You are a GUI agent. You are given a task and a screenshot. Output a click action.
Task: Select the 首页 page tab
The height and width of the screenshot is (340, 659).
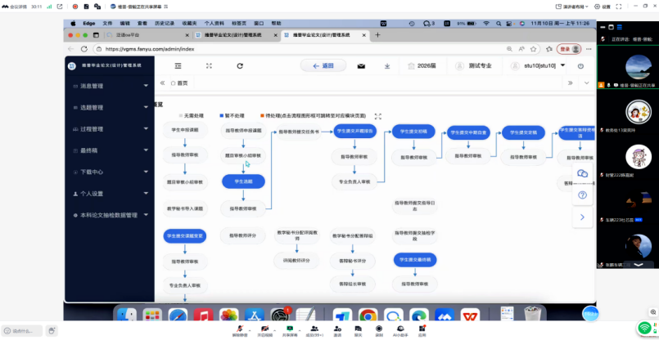[x=182, y=83]
